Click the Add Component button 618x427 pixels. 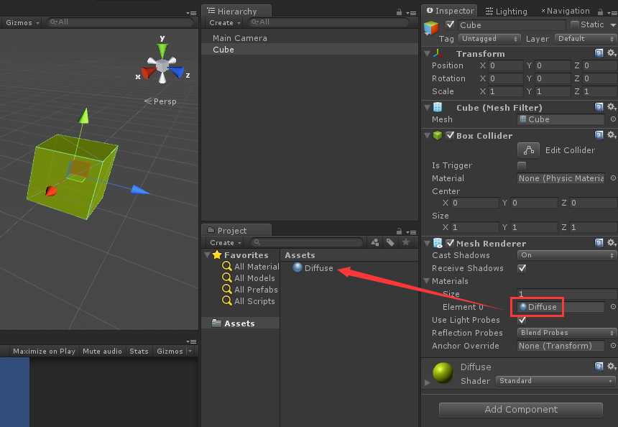click(x=521, y=409)
